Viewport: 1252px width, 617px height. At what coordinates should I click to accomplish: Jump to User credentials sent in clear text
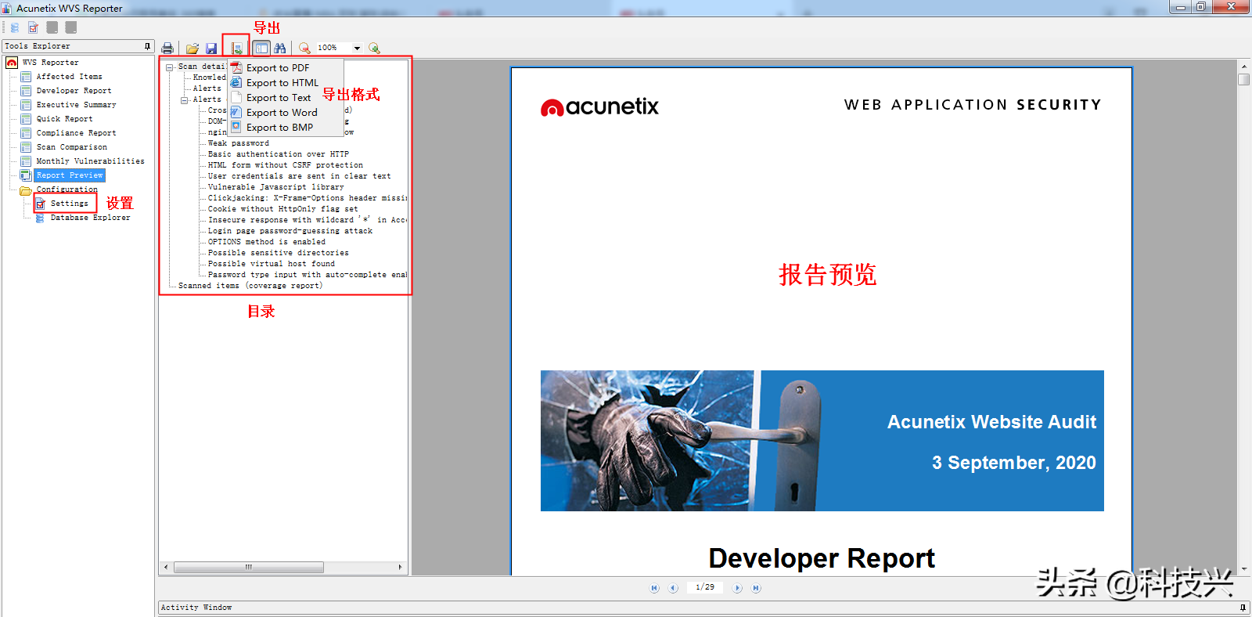[299, 176]
